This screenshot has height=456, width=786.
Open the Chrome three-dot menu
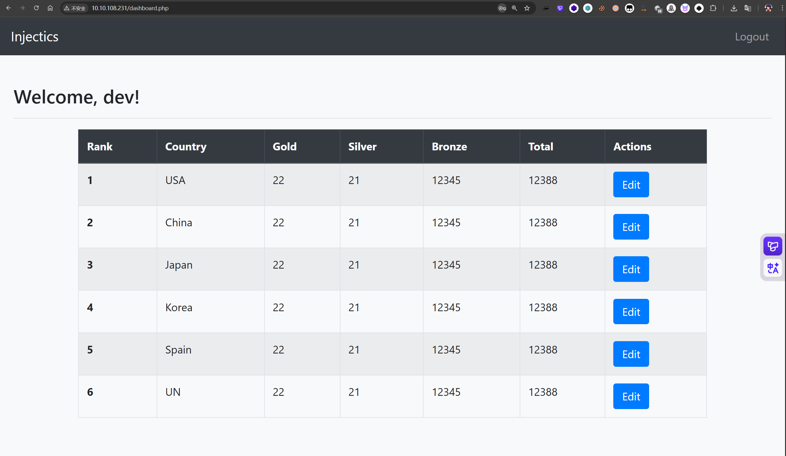(x=782, y=8)
